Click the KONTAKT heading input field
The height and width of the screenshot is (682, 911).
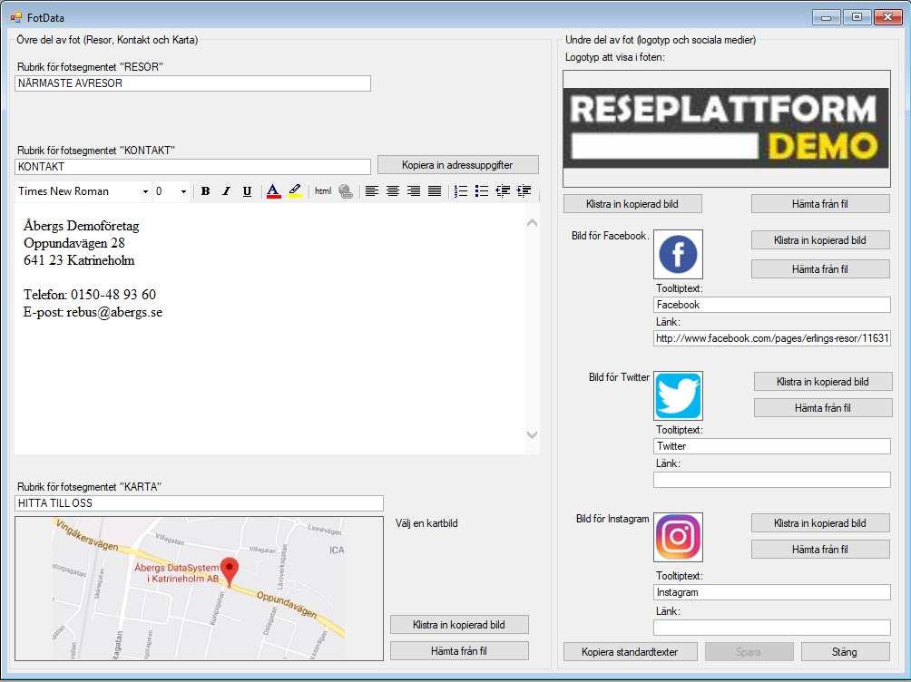pyautogui.click(x=192, y=167)
